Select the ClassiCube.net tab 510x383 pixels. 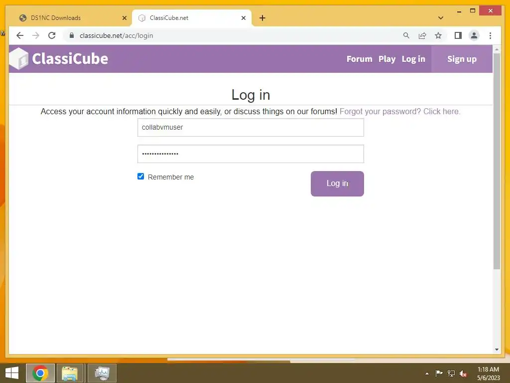pyautogui.click(x=192, y=18)
